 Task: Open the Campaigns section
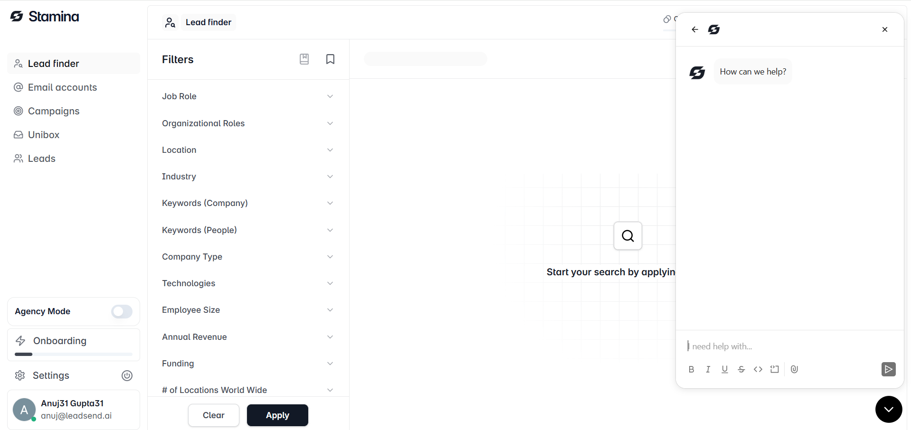[74, 111]
